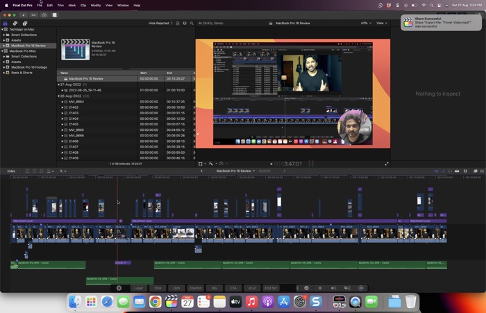Enter full screen viewer mode

387,164
